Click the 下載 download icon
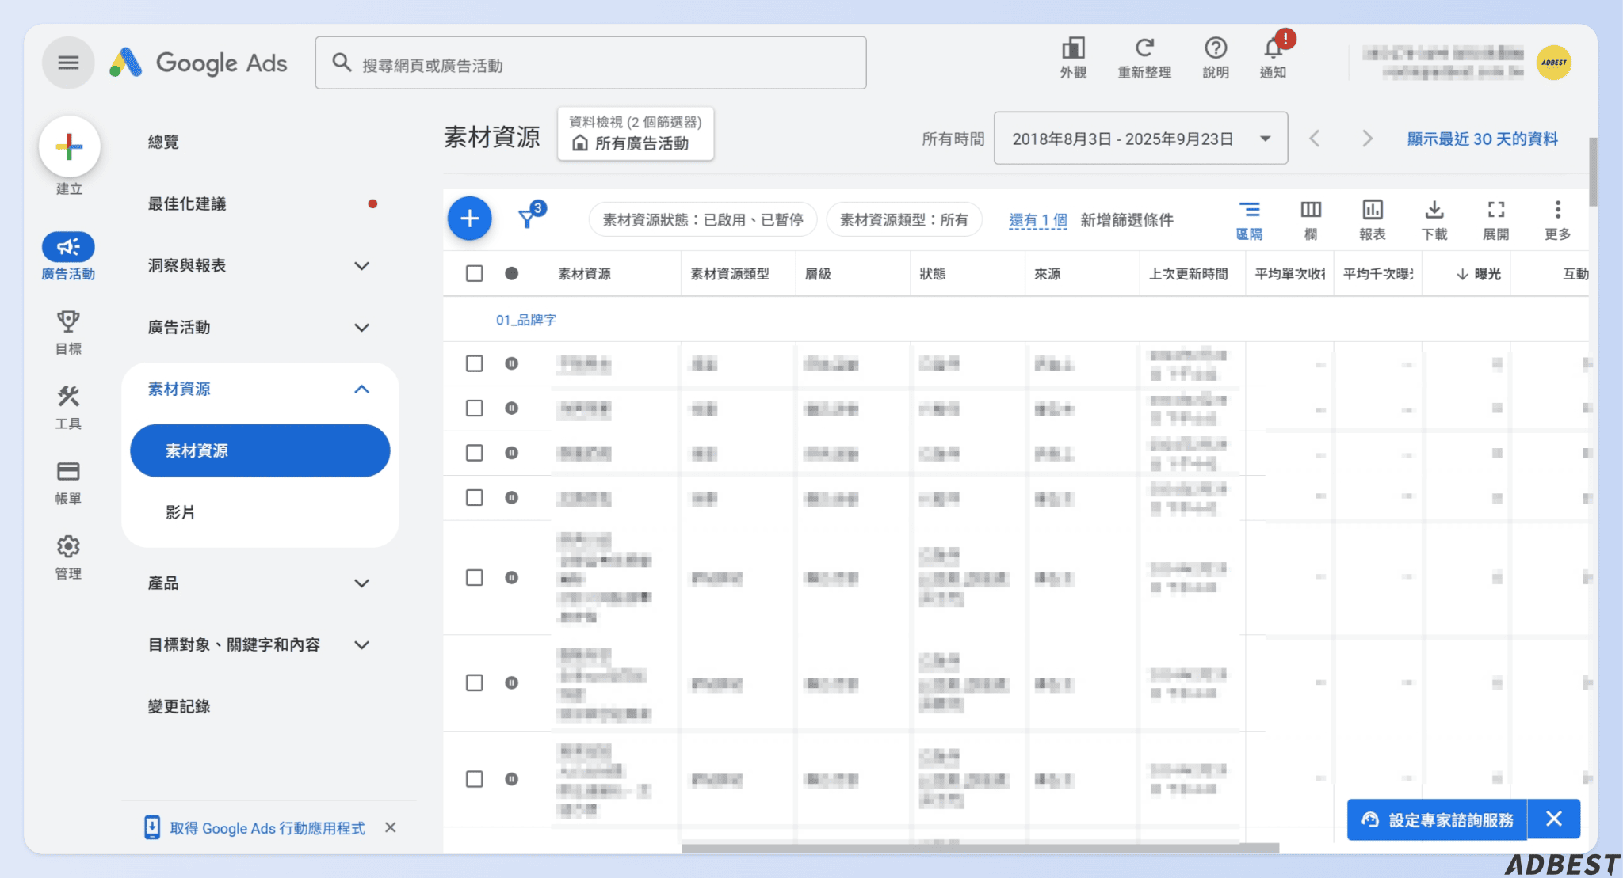Image resolution: width=1623 pixels, height=878 pixels. click(1434, 219)
